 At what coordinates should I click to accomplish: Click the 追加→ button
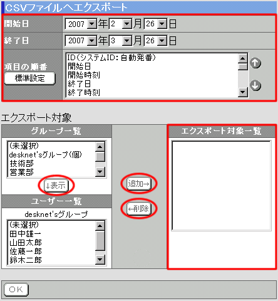[139, 184]
